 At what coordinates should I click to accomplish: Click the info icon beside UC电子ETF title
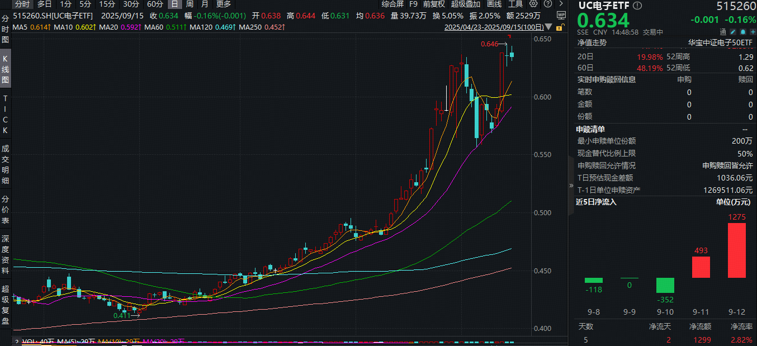click(638, 6)
